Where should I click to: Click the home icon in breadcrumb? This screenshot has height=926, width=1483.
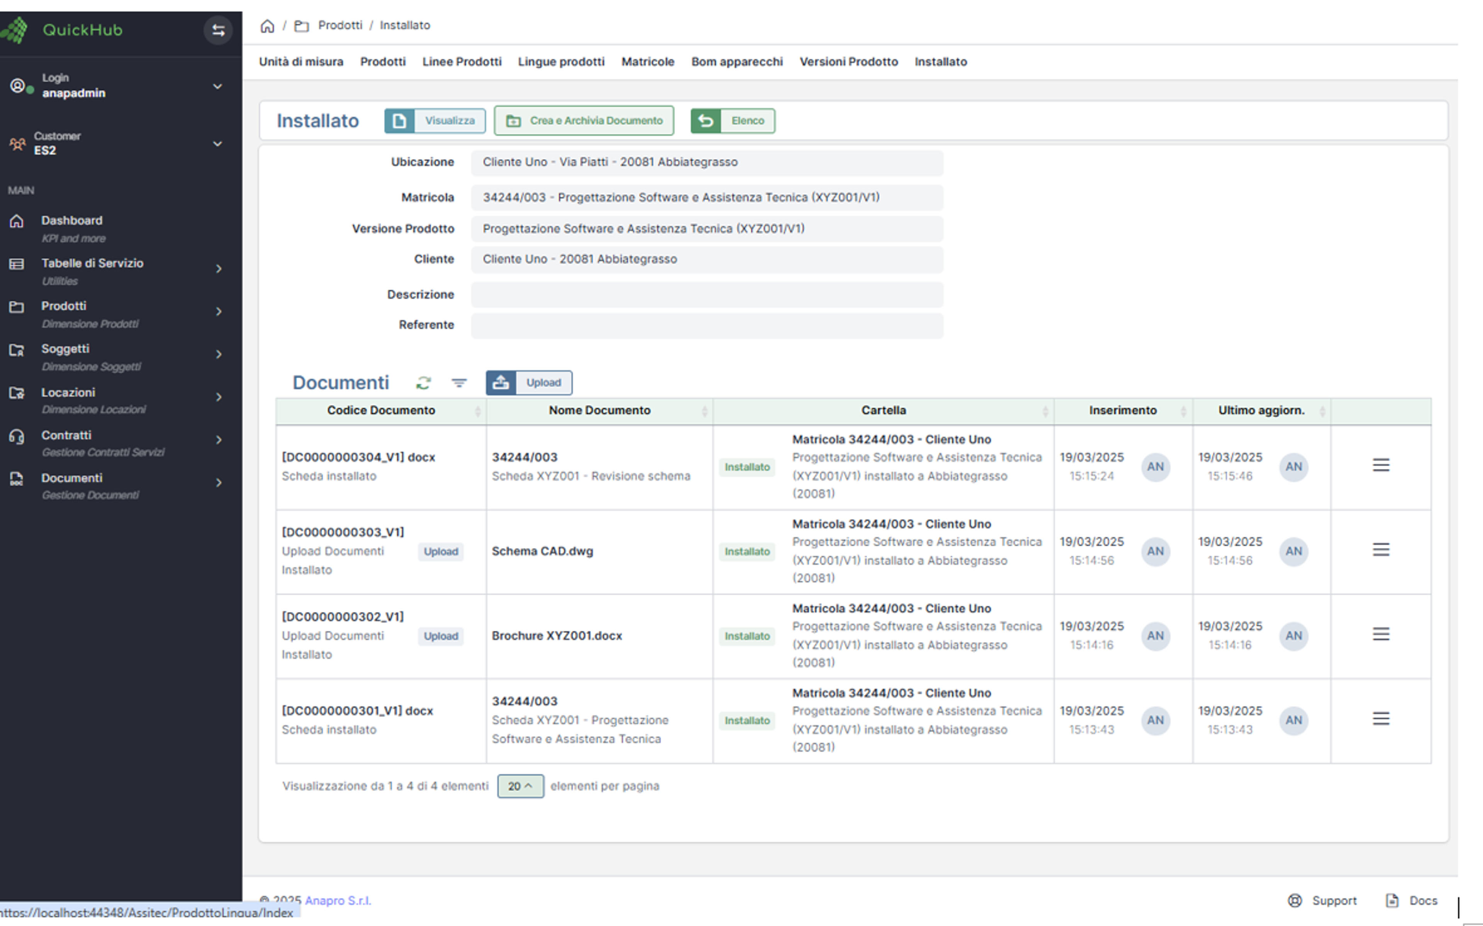[267, 26]
